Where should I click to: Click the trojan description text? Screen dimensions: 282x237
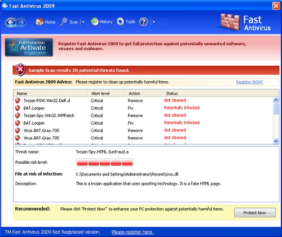tap(148, 183)
